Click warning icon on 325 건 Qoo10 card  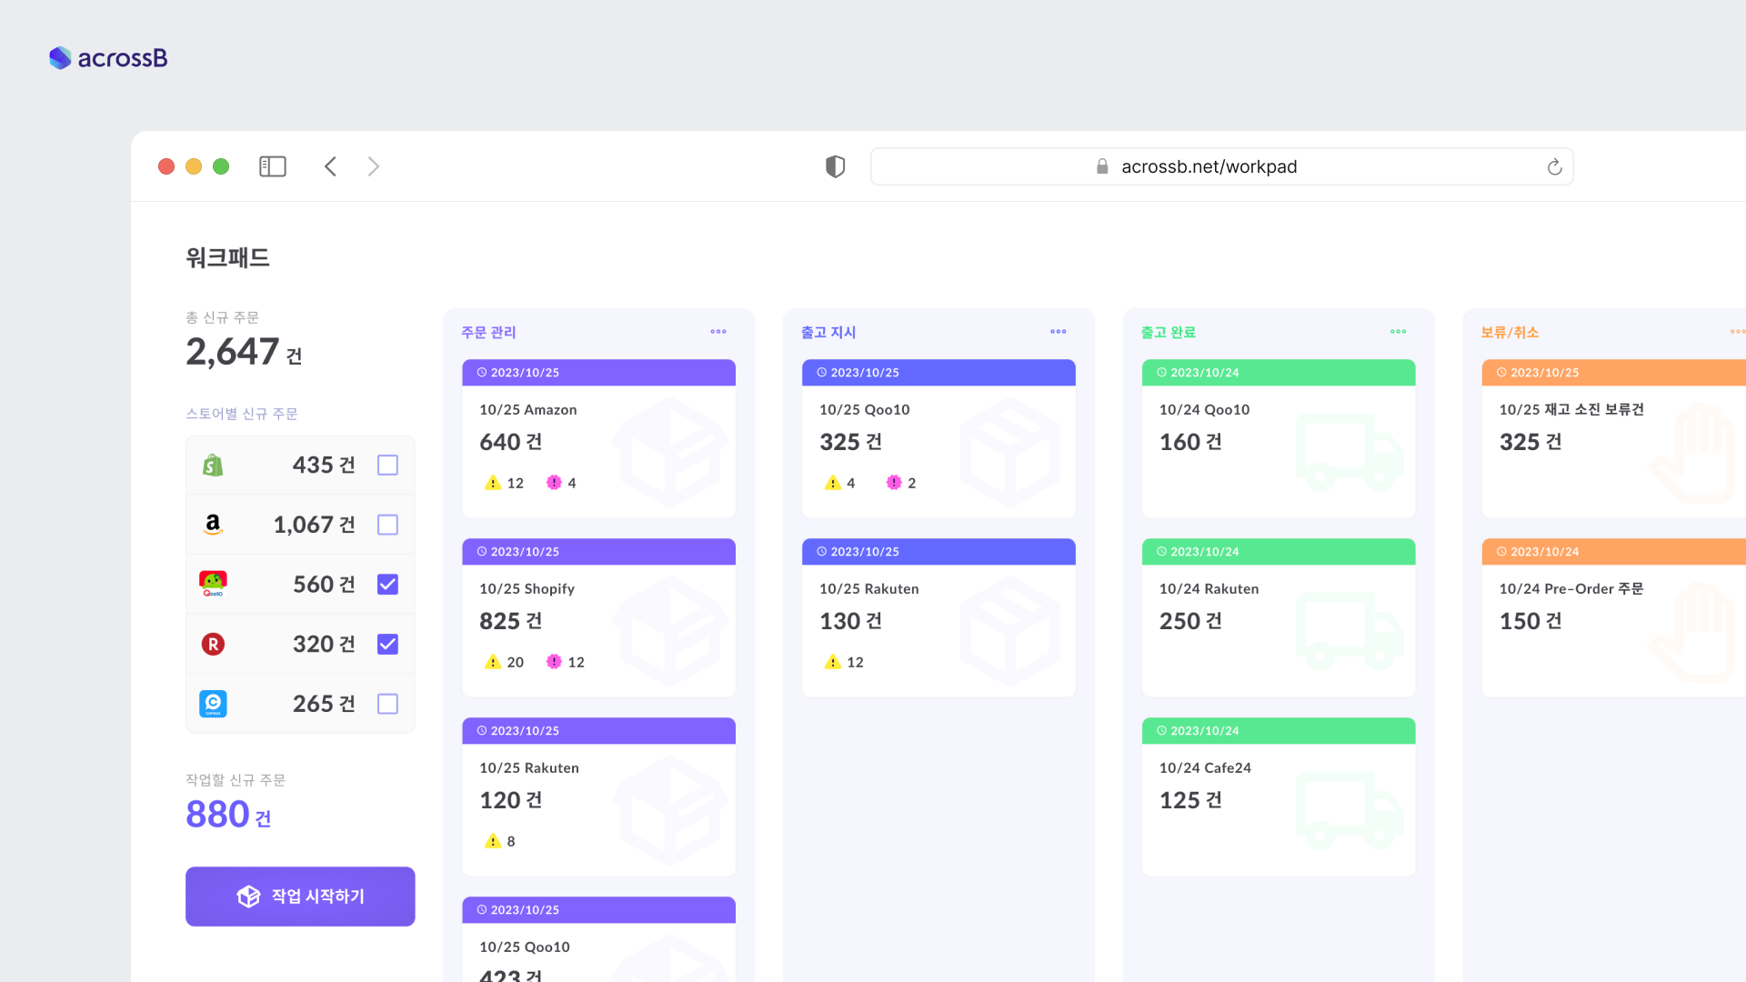(833, 483)
